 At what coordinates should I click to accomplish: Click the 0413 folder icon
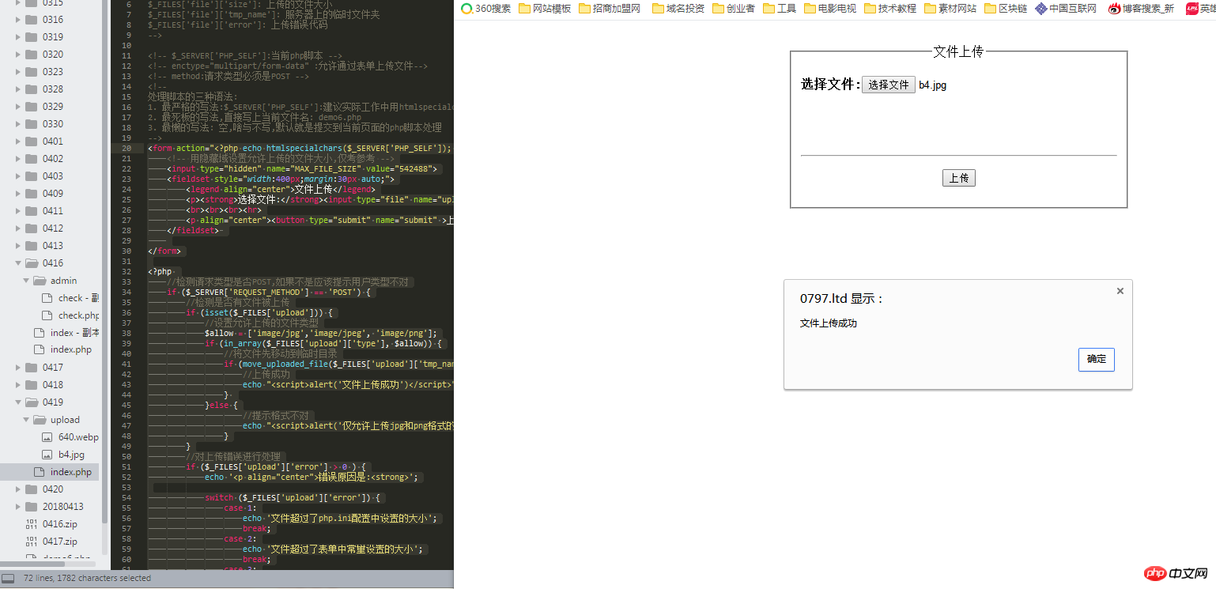click(x=32, y=246)
